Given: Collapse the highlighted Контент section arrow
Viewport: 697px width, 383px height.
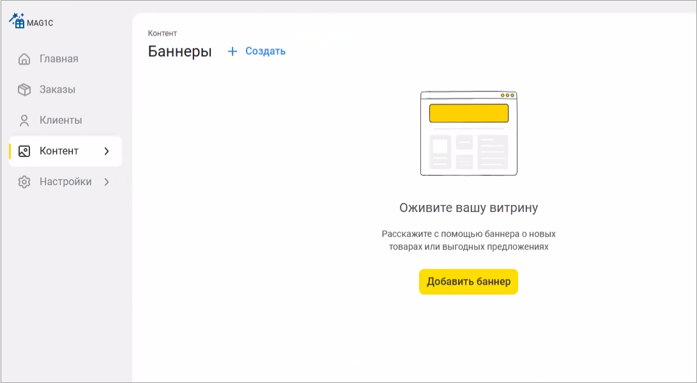Looking at the screenshot, I should pos(107,151).
